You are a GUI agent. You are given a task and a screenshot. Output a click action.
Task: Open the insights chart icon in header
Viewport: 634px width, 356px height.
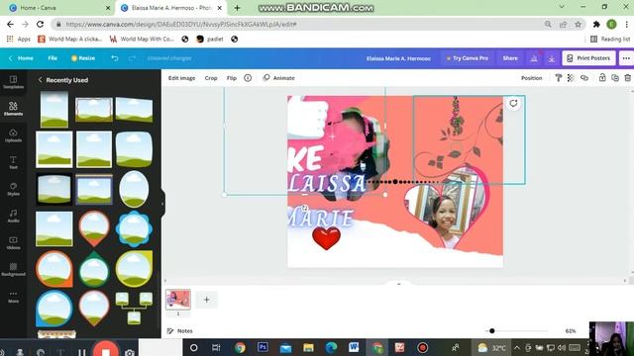coord(534,58)
